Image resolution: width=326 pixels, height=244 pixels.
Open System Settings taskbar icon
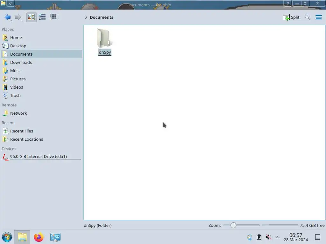pyautogui.click(x=55, y=237)
